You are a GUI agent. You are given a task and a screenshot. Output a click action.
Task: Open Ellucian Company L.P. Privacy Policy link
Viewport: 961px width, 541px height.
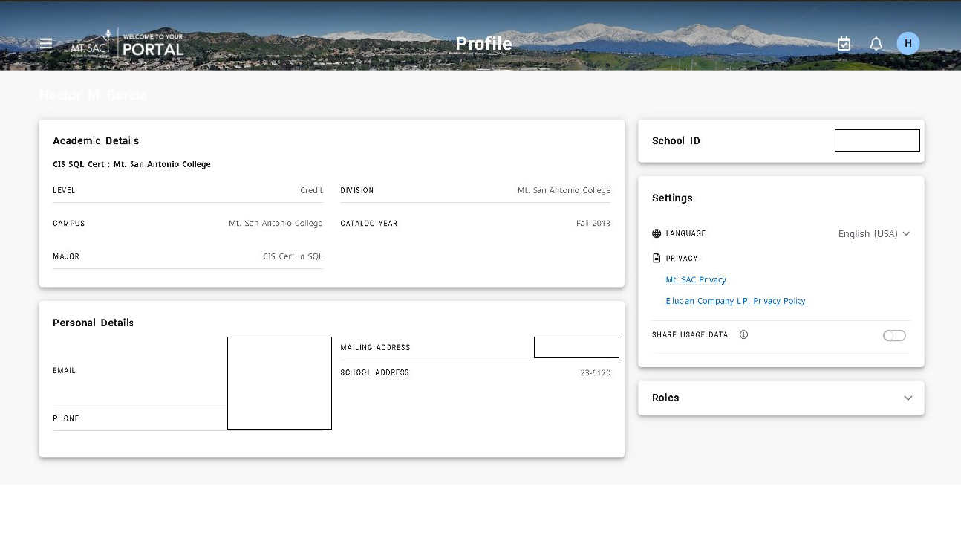click(x=735, y=301)
